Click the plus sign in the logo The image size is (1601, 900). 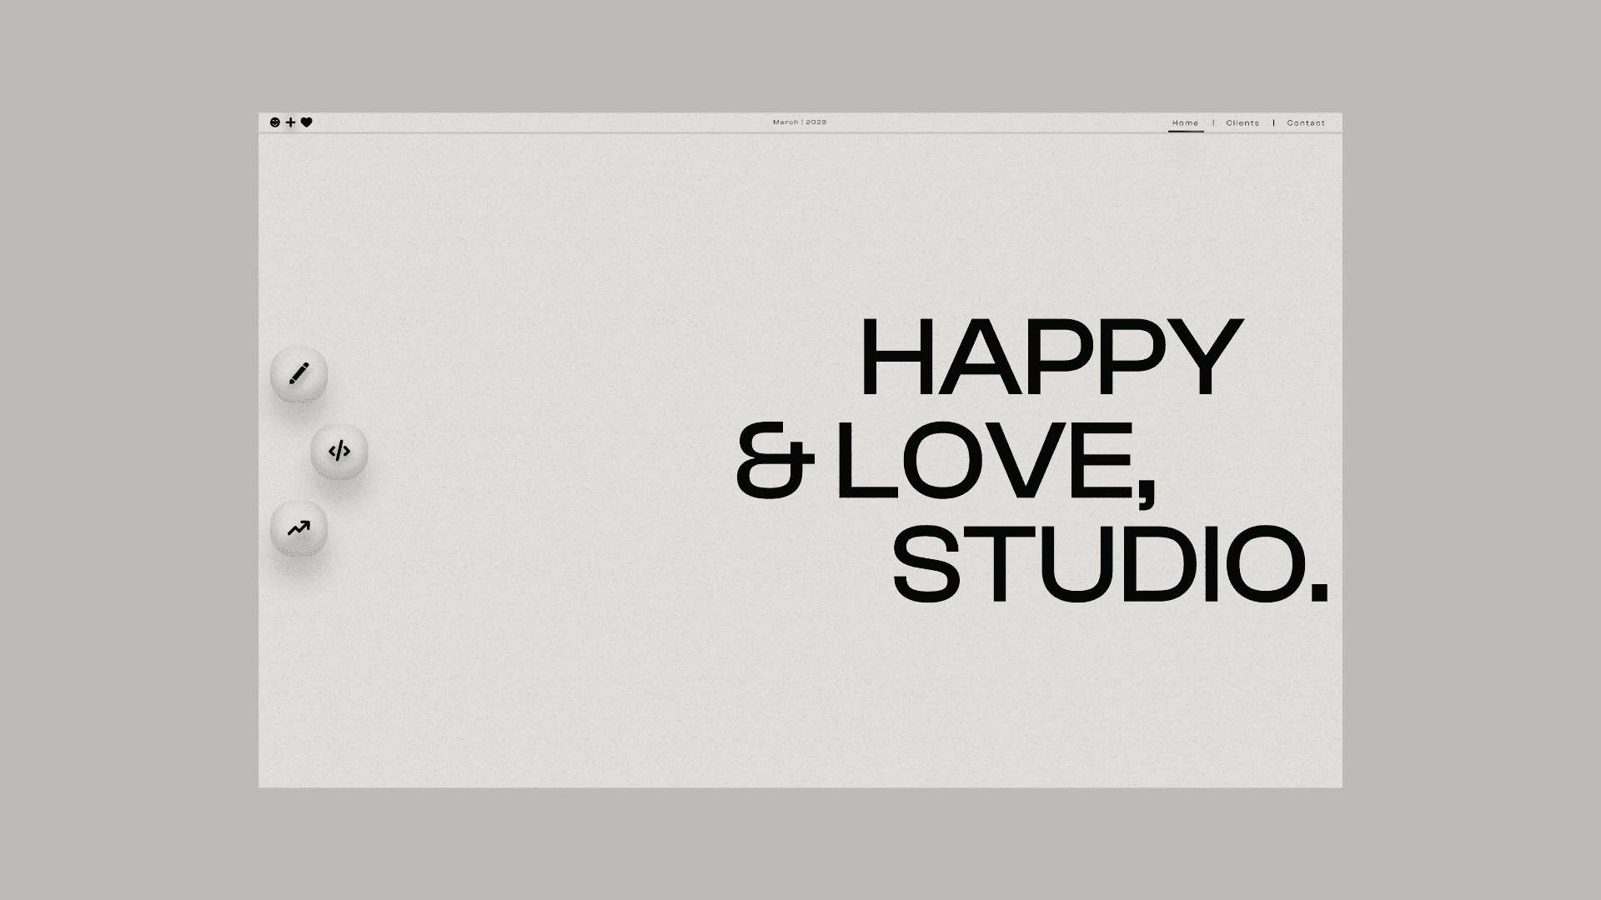pyautogui.click(x=291, y=122)
